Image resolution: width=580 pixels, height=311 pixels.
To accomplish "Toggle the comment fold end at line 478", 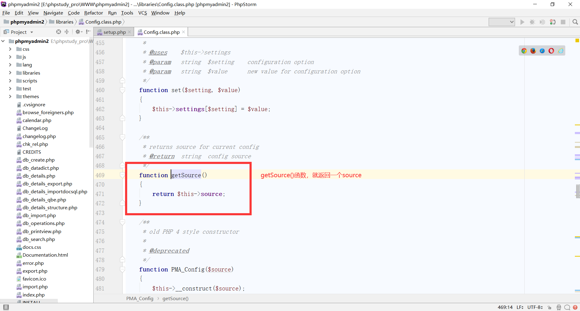I will coord(122,260).
